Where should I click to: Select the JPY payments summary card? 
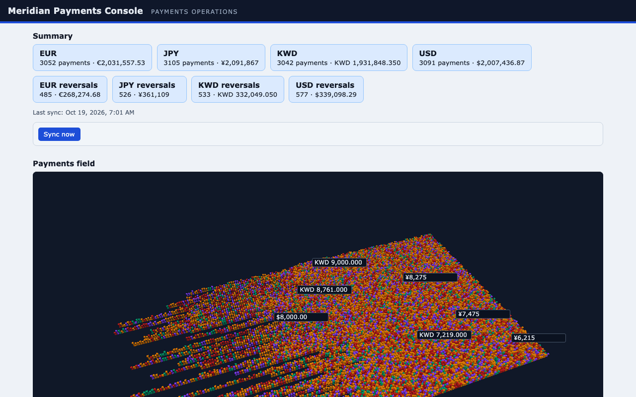click(211, 58)
